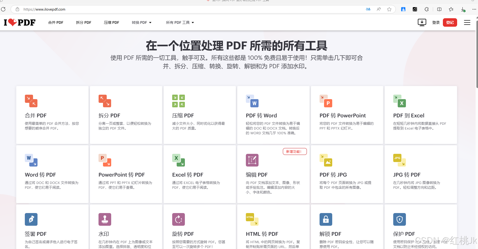Click the Protect PDF (保护 PDF) shield icon

400,219
